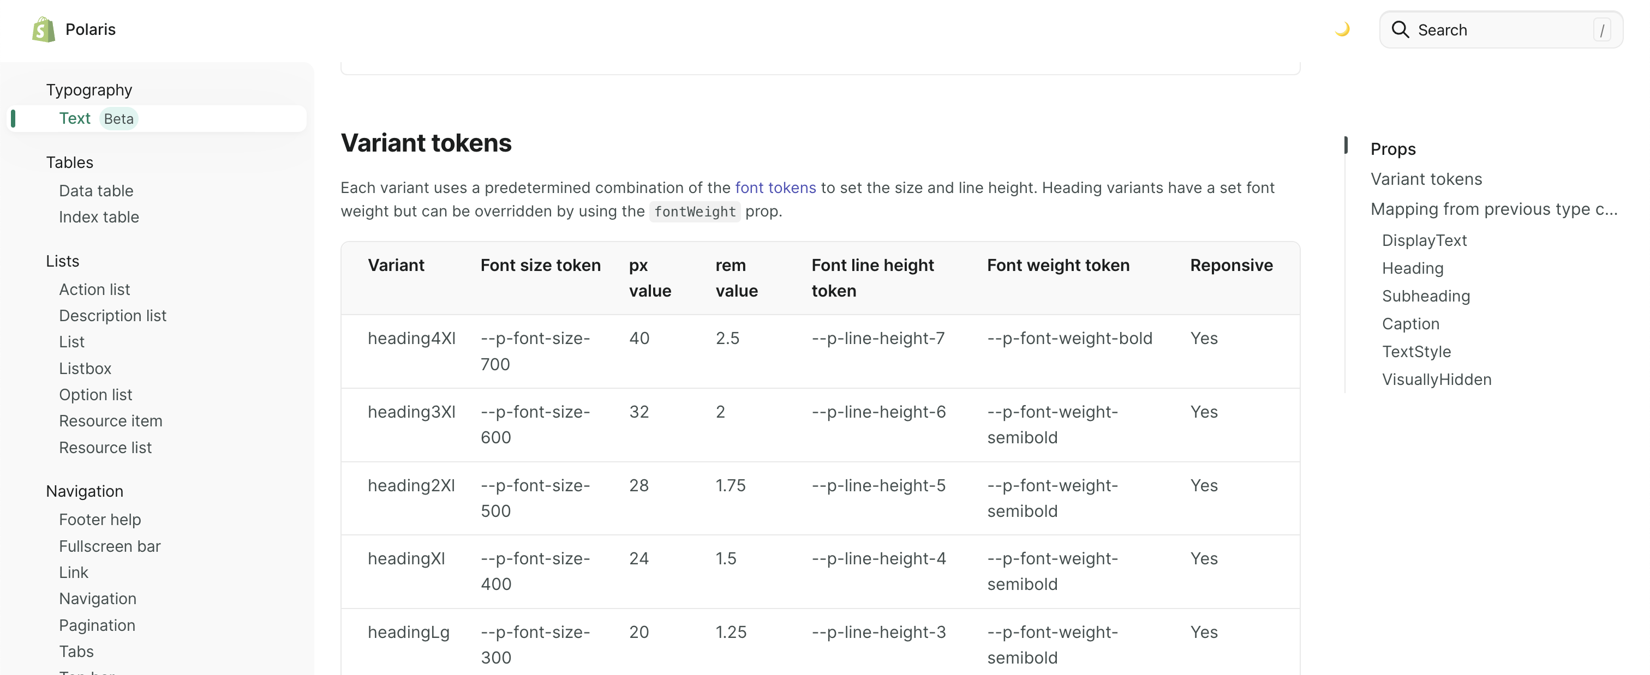Go to the Pagination component page
This screenshot has width=1650, height=675.
click(97, 625)
